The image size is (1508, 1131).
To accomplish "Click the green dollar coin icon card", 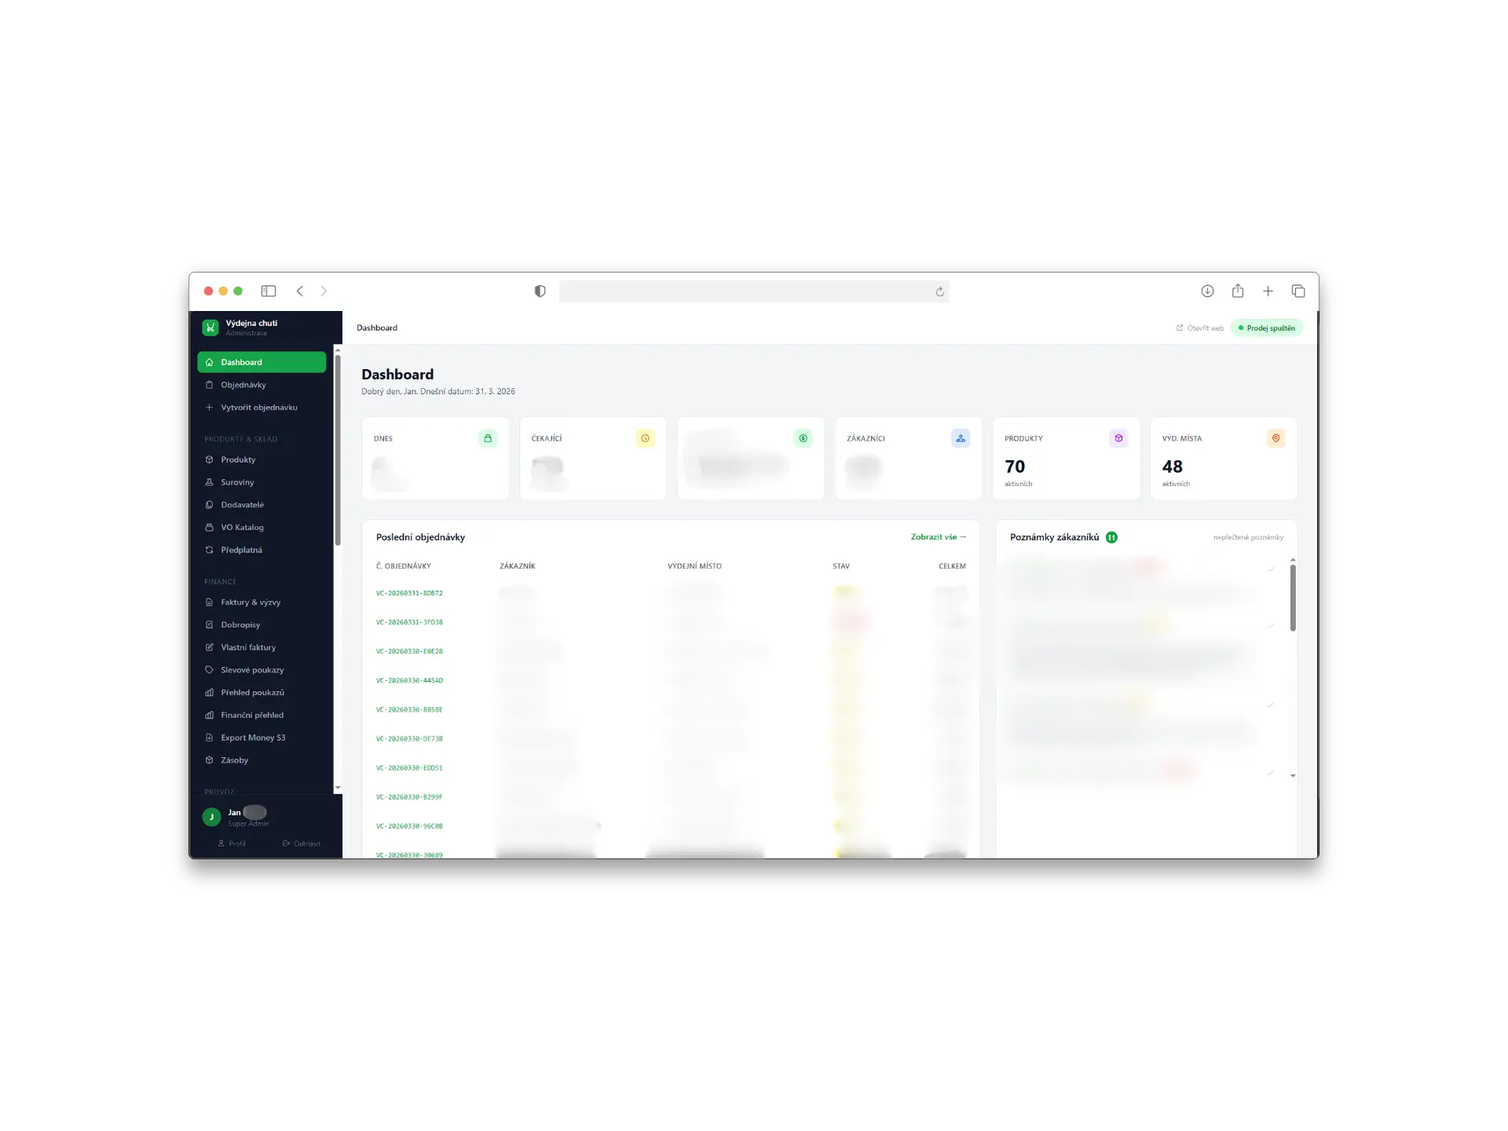I will pos(803,438).
